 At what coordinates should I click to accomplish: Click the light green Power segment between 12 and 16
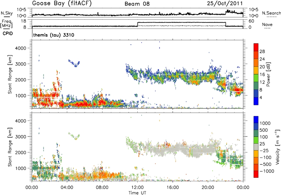coord(256,78)
